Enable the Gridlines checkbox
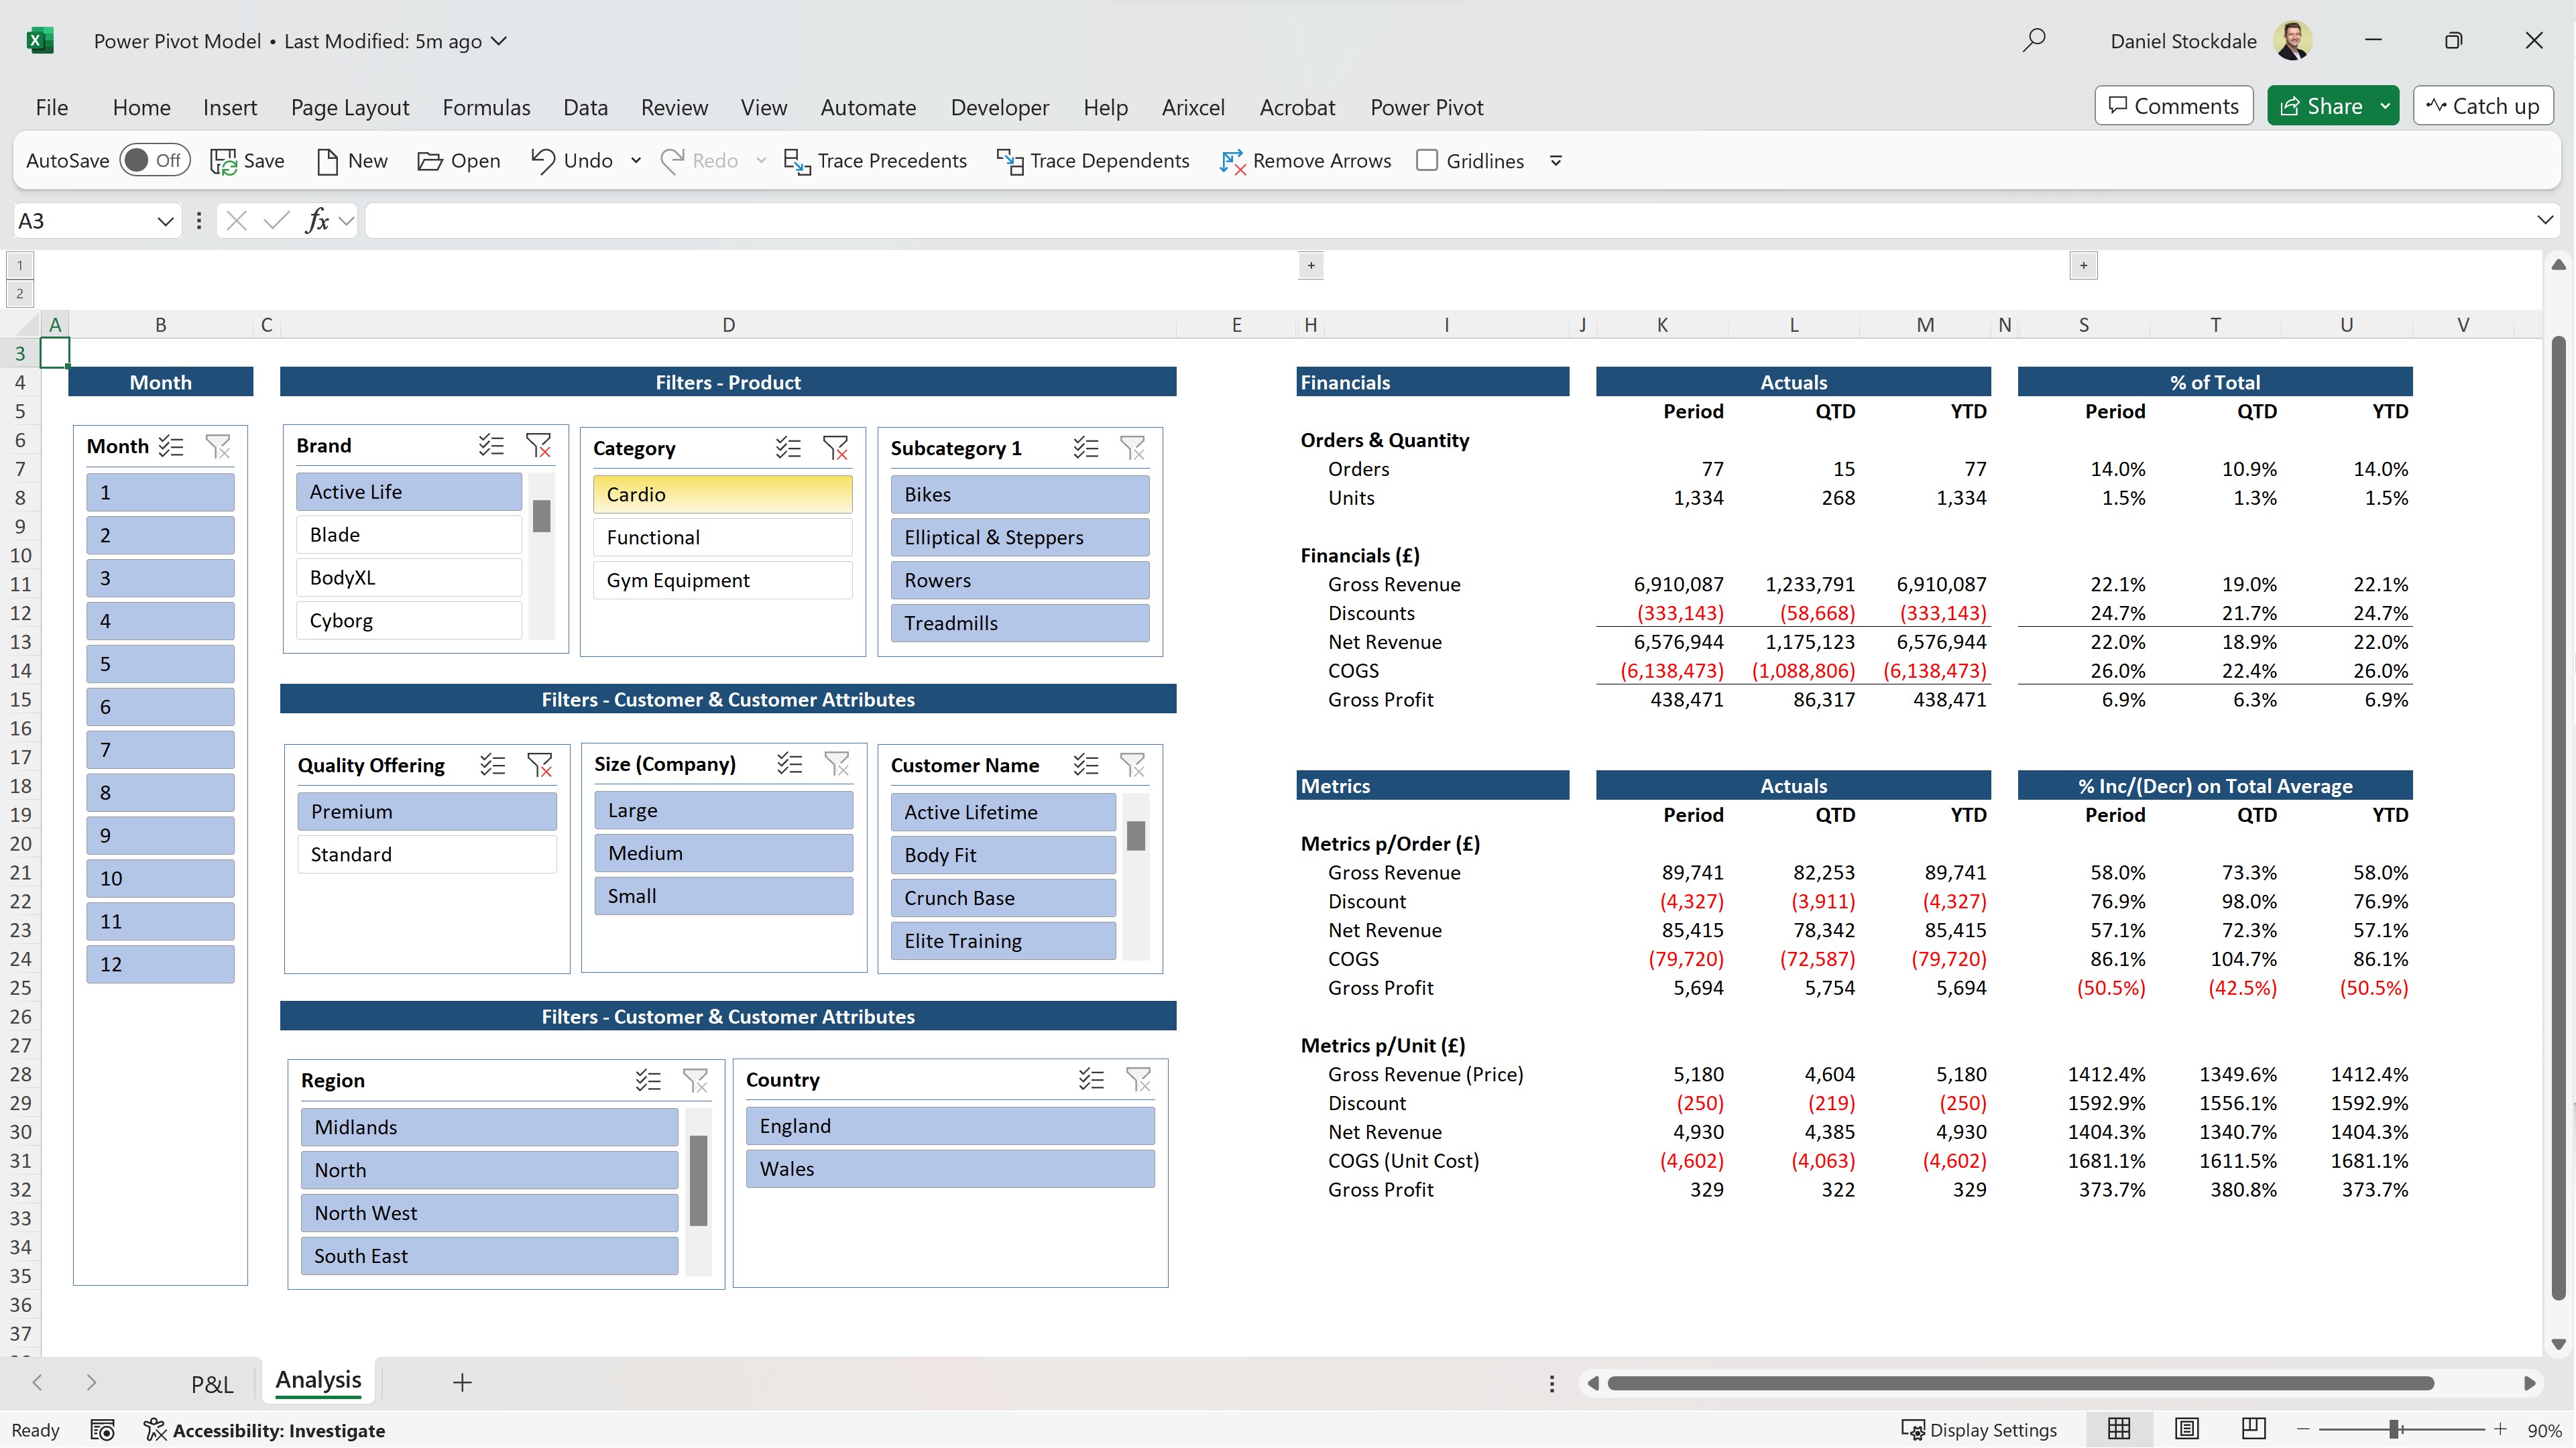The height and width of the screenshot is (1448, 2576). click(1427, 161)
